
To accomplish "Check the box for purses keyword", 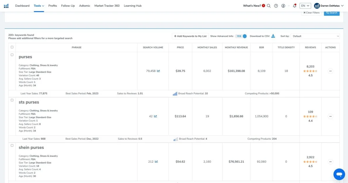I will pos(12,55).
